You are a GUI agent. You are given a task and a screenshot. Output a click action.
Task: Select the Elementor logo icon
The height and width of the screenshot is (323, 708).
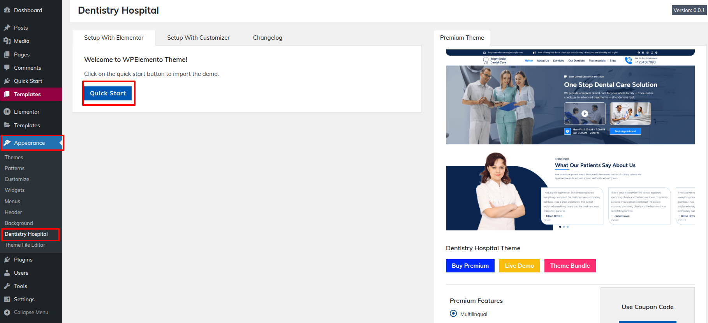(x=7, y=112)
